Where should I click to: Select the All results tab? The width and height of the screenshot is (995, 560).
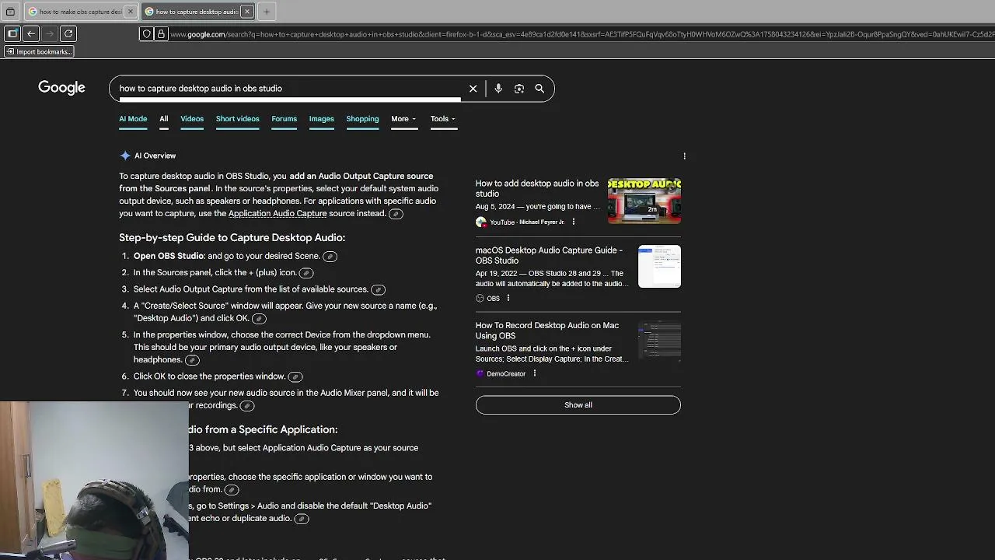tap(163, 119)
